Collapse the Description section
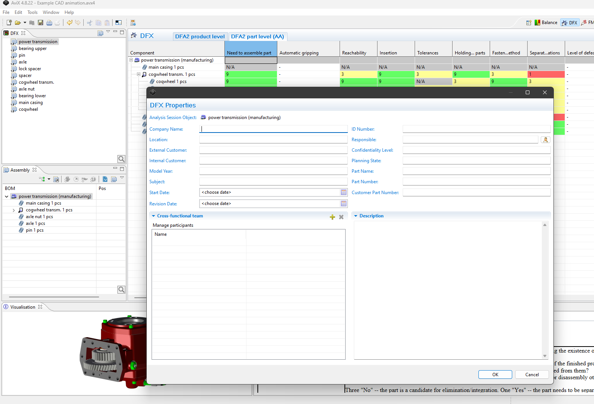 click(x=356, y=216)
